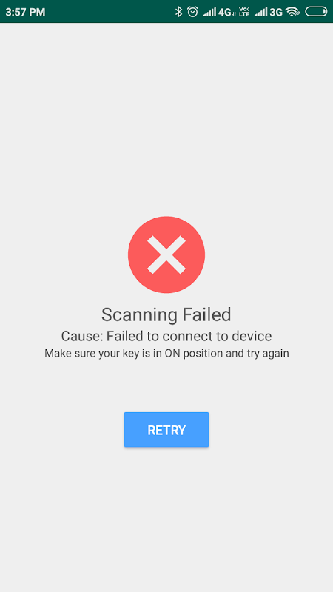Tap the data arrows next to 4G
This screenshot has height=592, width=333.
tap(234, 14)
